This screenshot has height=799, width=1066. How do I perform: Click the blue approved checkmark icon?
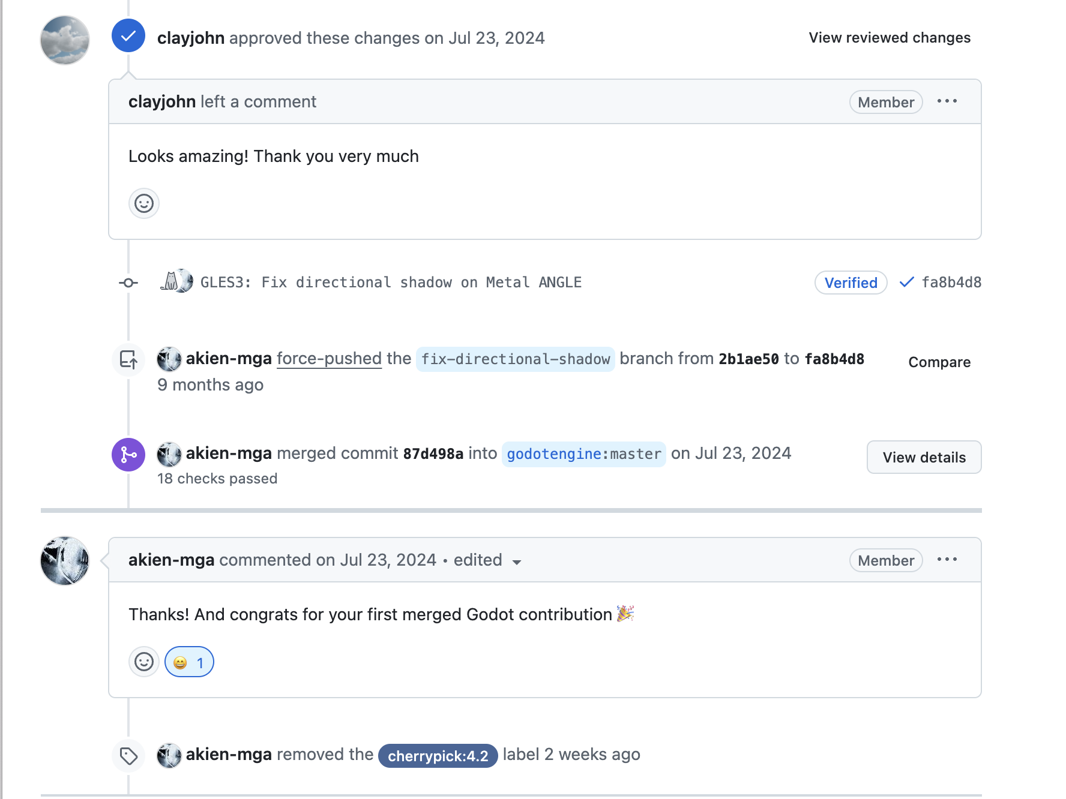click(128, 36)
